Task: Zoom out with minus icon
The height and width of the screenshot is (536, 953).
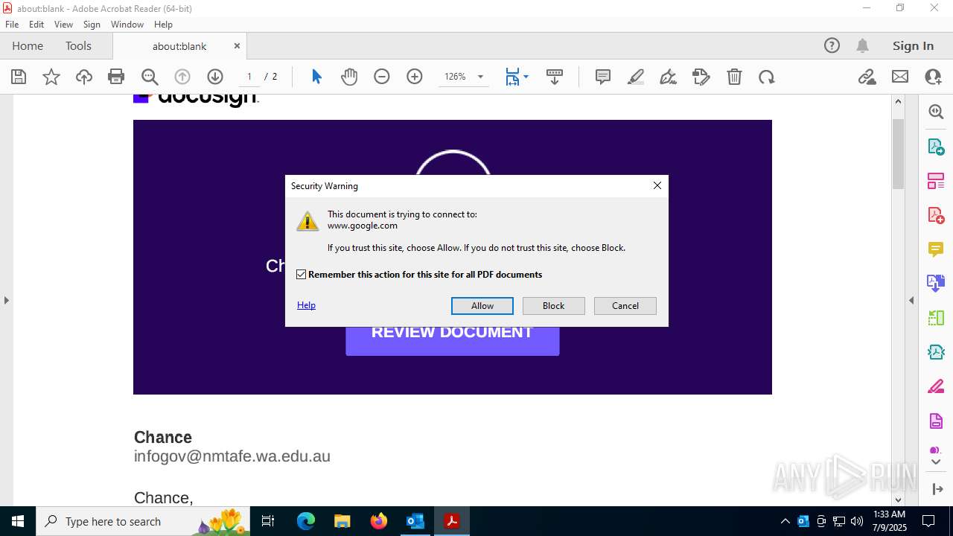Action: 382,77
